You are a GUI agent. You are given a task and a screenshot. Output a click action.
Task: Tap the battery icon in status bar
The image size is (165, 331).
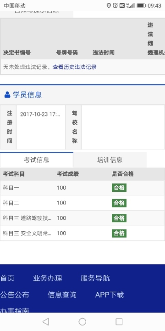[x=141, y=6]
